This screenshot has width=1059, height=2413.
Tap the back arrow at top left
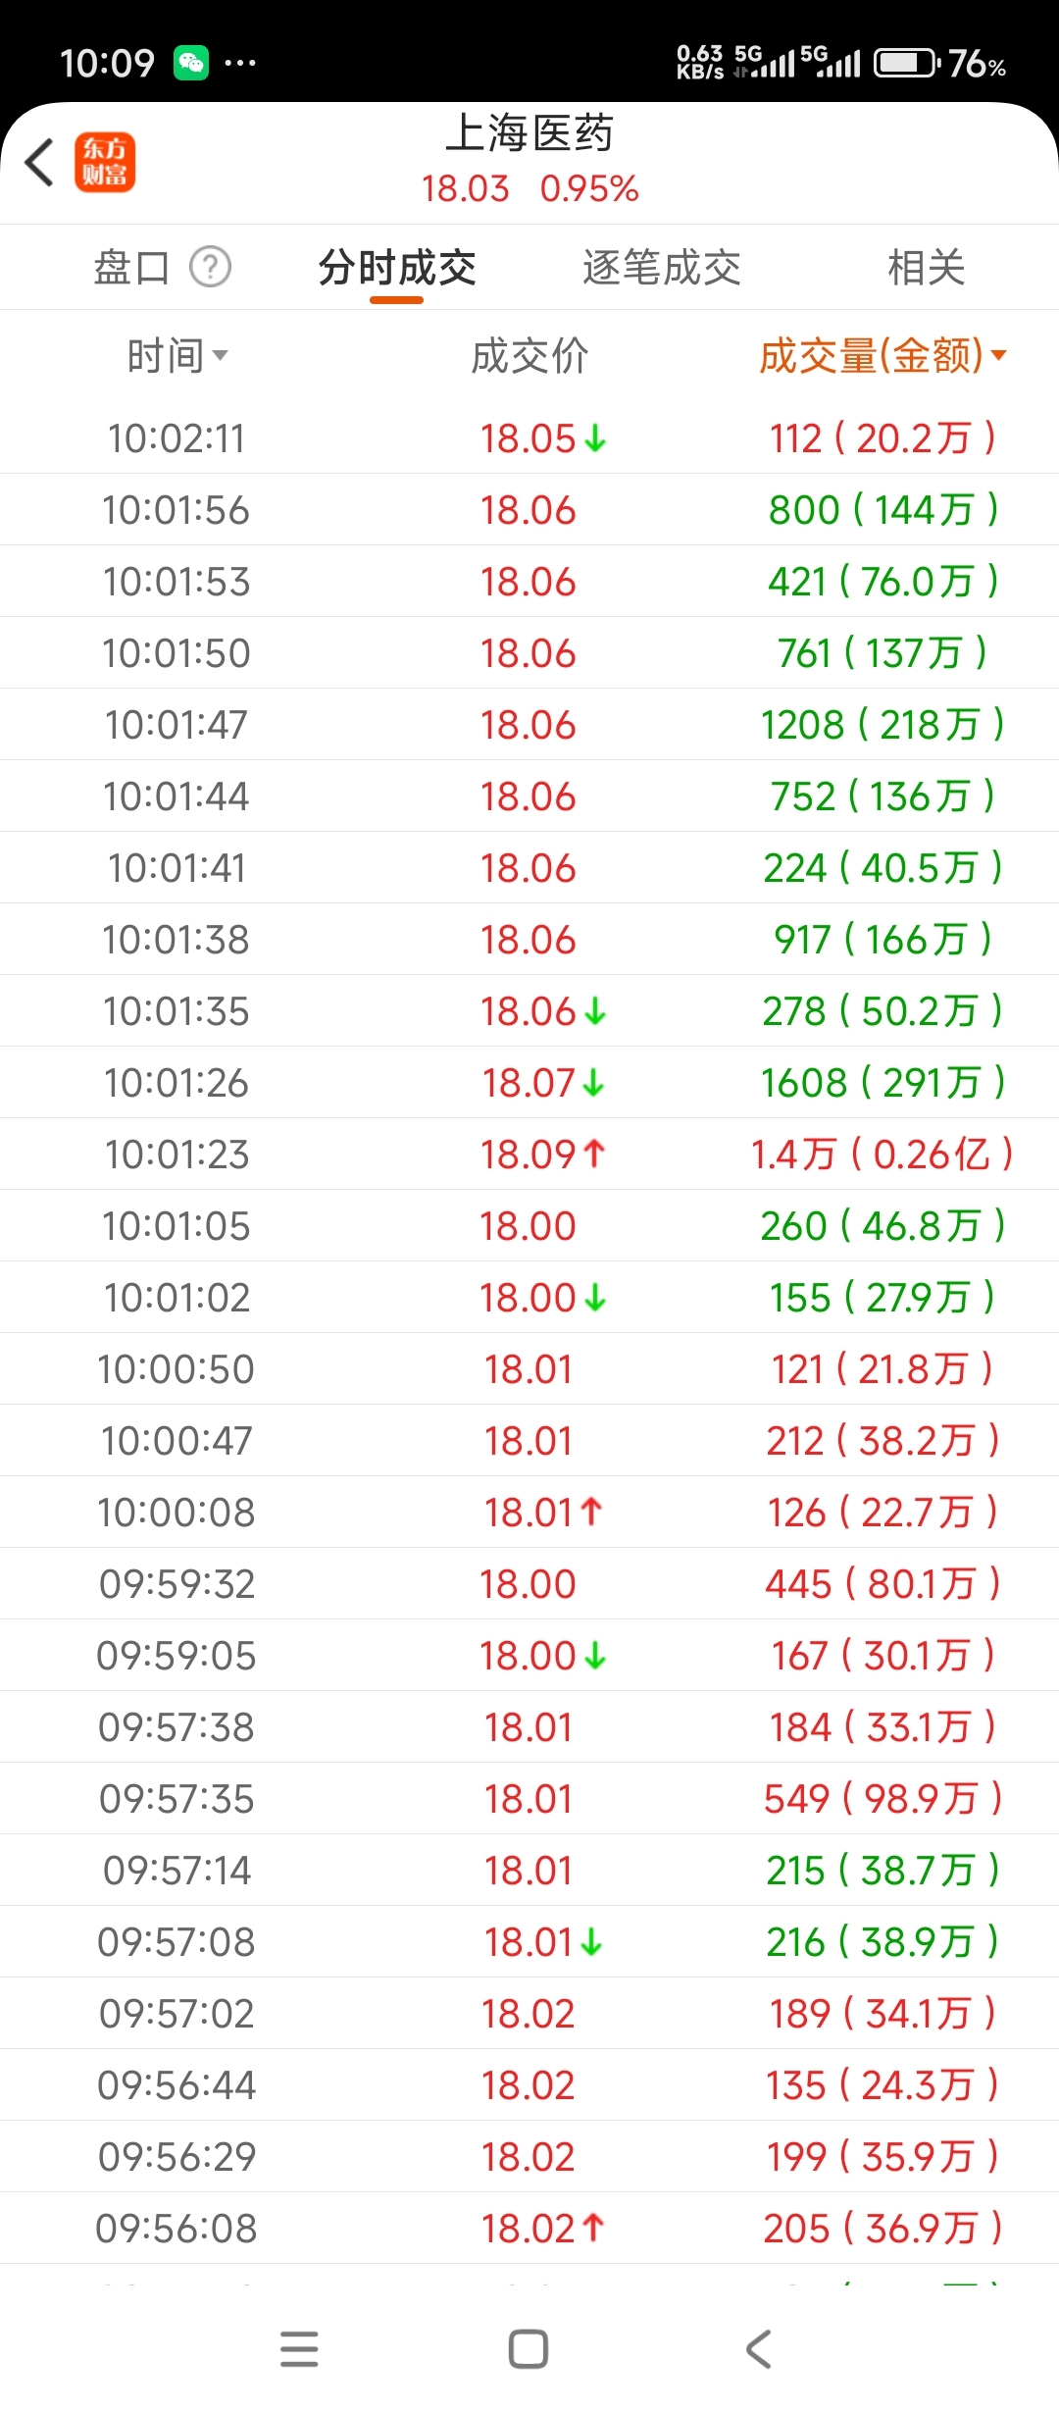coord(39,162)
